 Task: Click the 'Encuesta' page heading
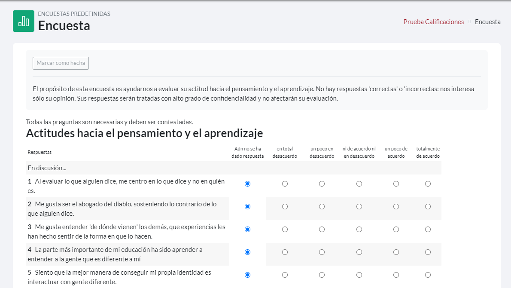pyautogui.click(x=64, y=26)
